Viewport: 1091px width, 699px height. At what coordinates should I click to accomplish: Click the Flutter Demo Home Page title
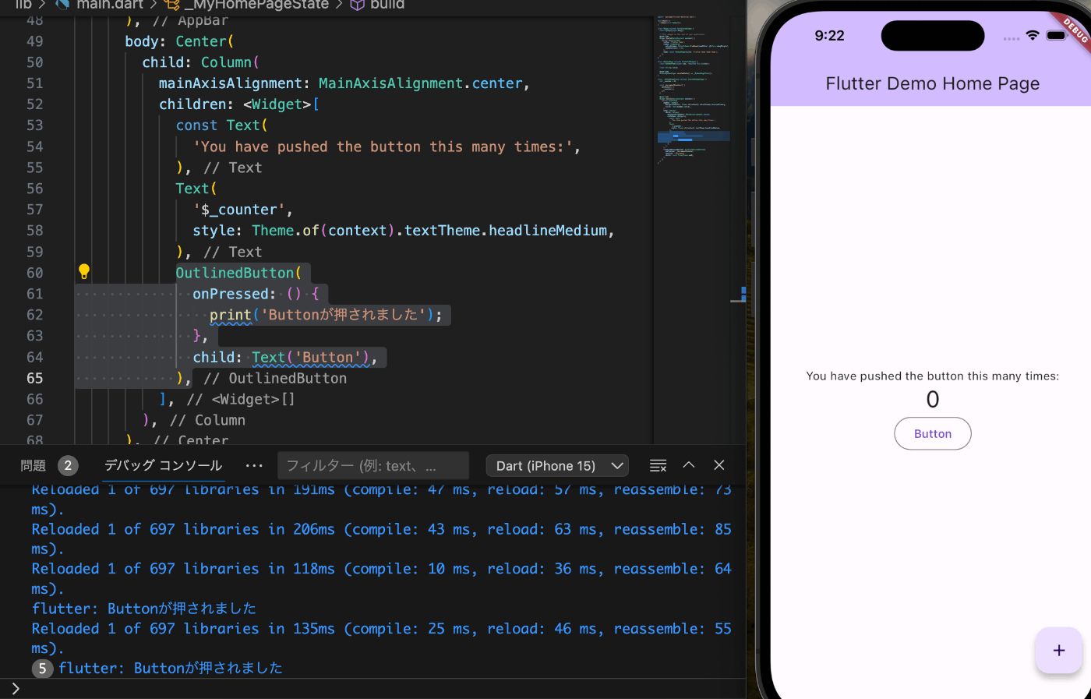click(933, 83)
